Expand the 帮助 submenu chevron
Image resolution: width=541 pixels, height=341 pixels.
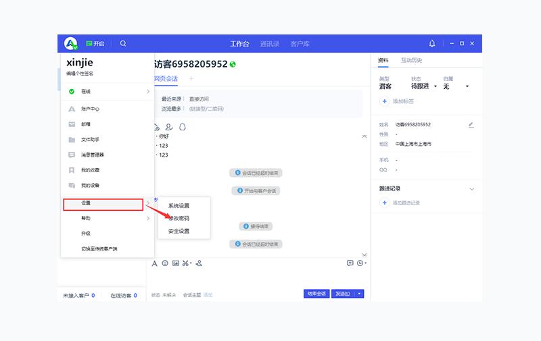[148, 218]
